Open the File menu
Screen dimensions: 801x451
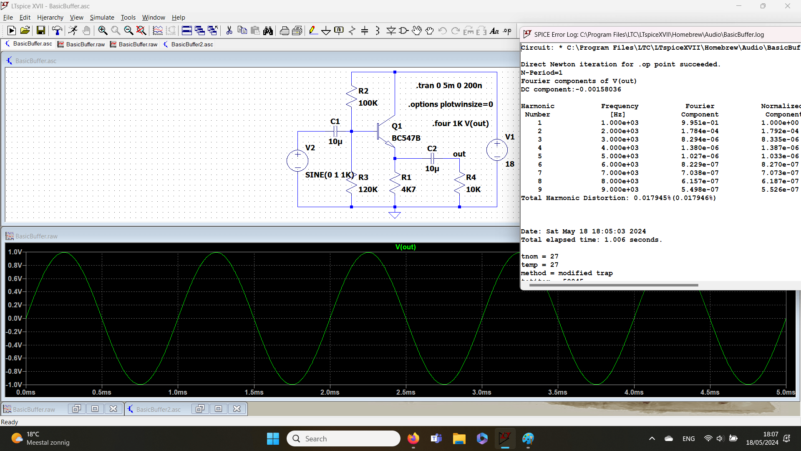(x=8, y=17)
